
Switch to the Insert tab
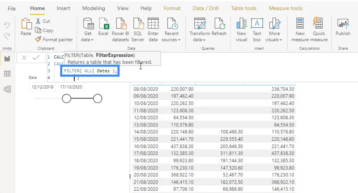[x=63, y=8]
